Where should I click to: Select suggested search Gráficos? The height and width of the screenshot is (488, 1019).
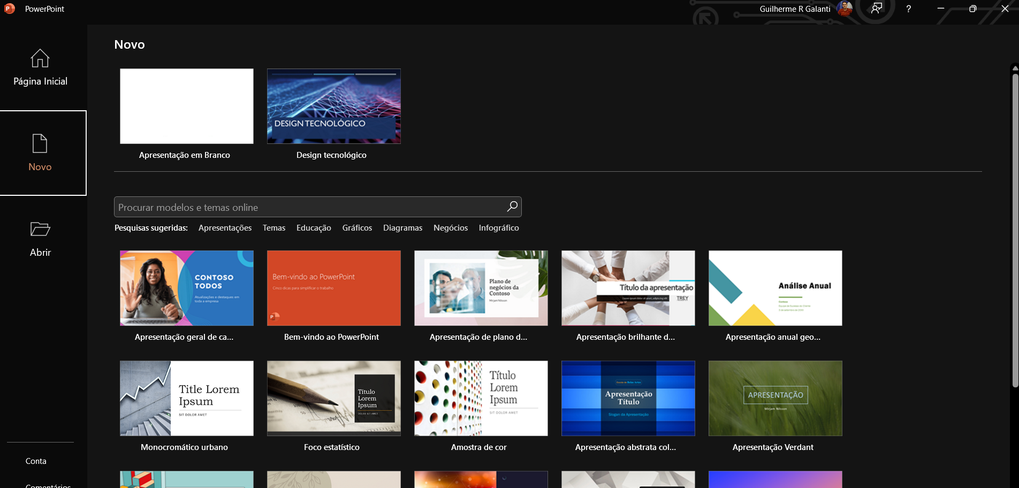point(357,227)
